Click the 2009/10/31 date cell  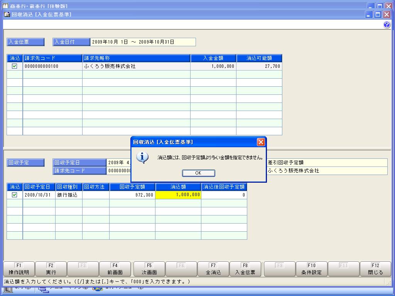[x=39, y=195]
